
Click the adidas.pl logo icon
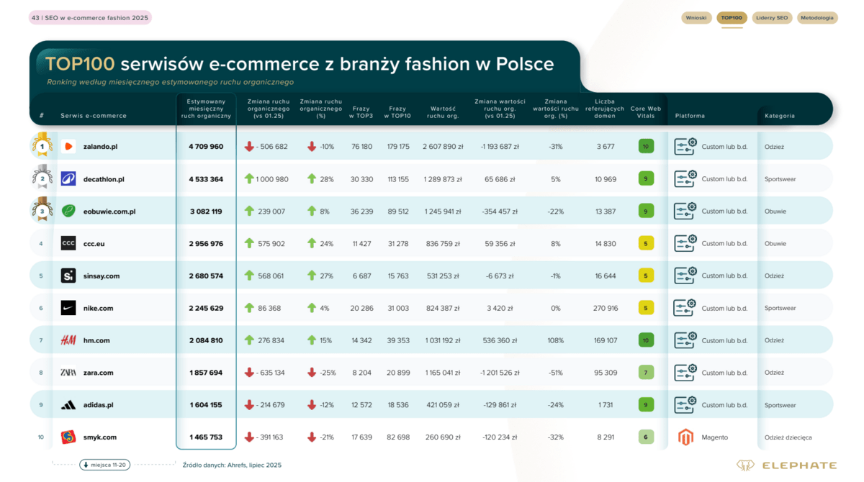[x=68, y=405]
